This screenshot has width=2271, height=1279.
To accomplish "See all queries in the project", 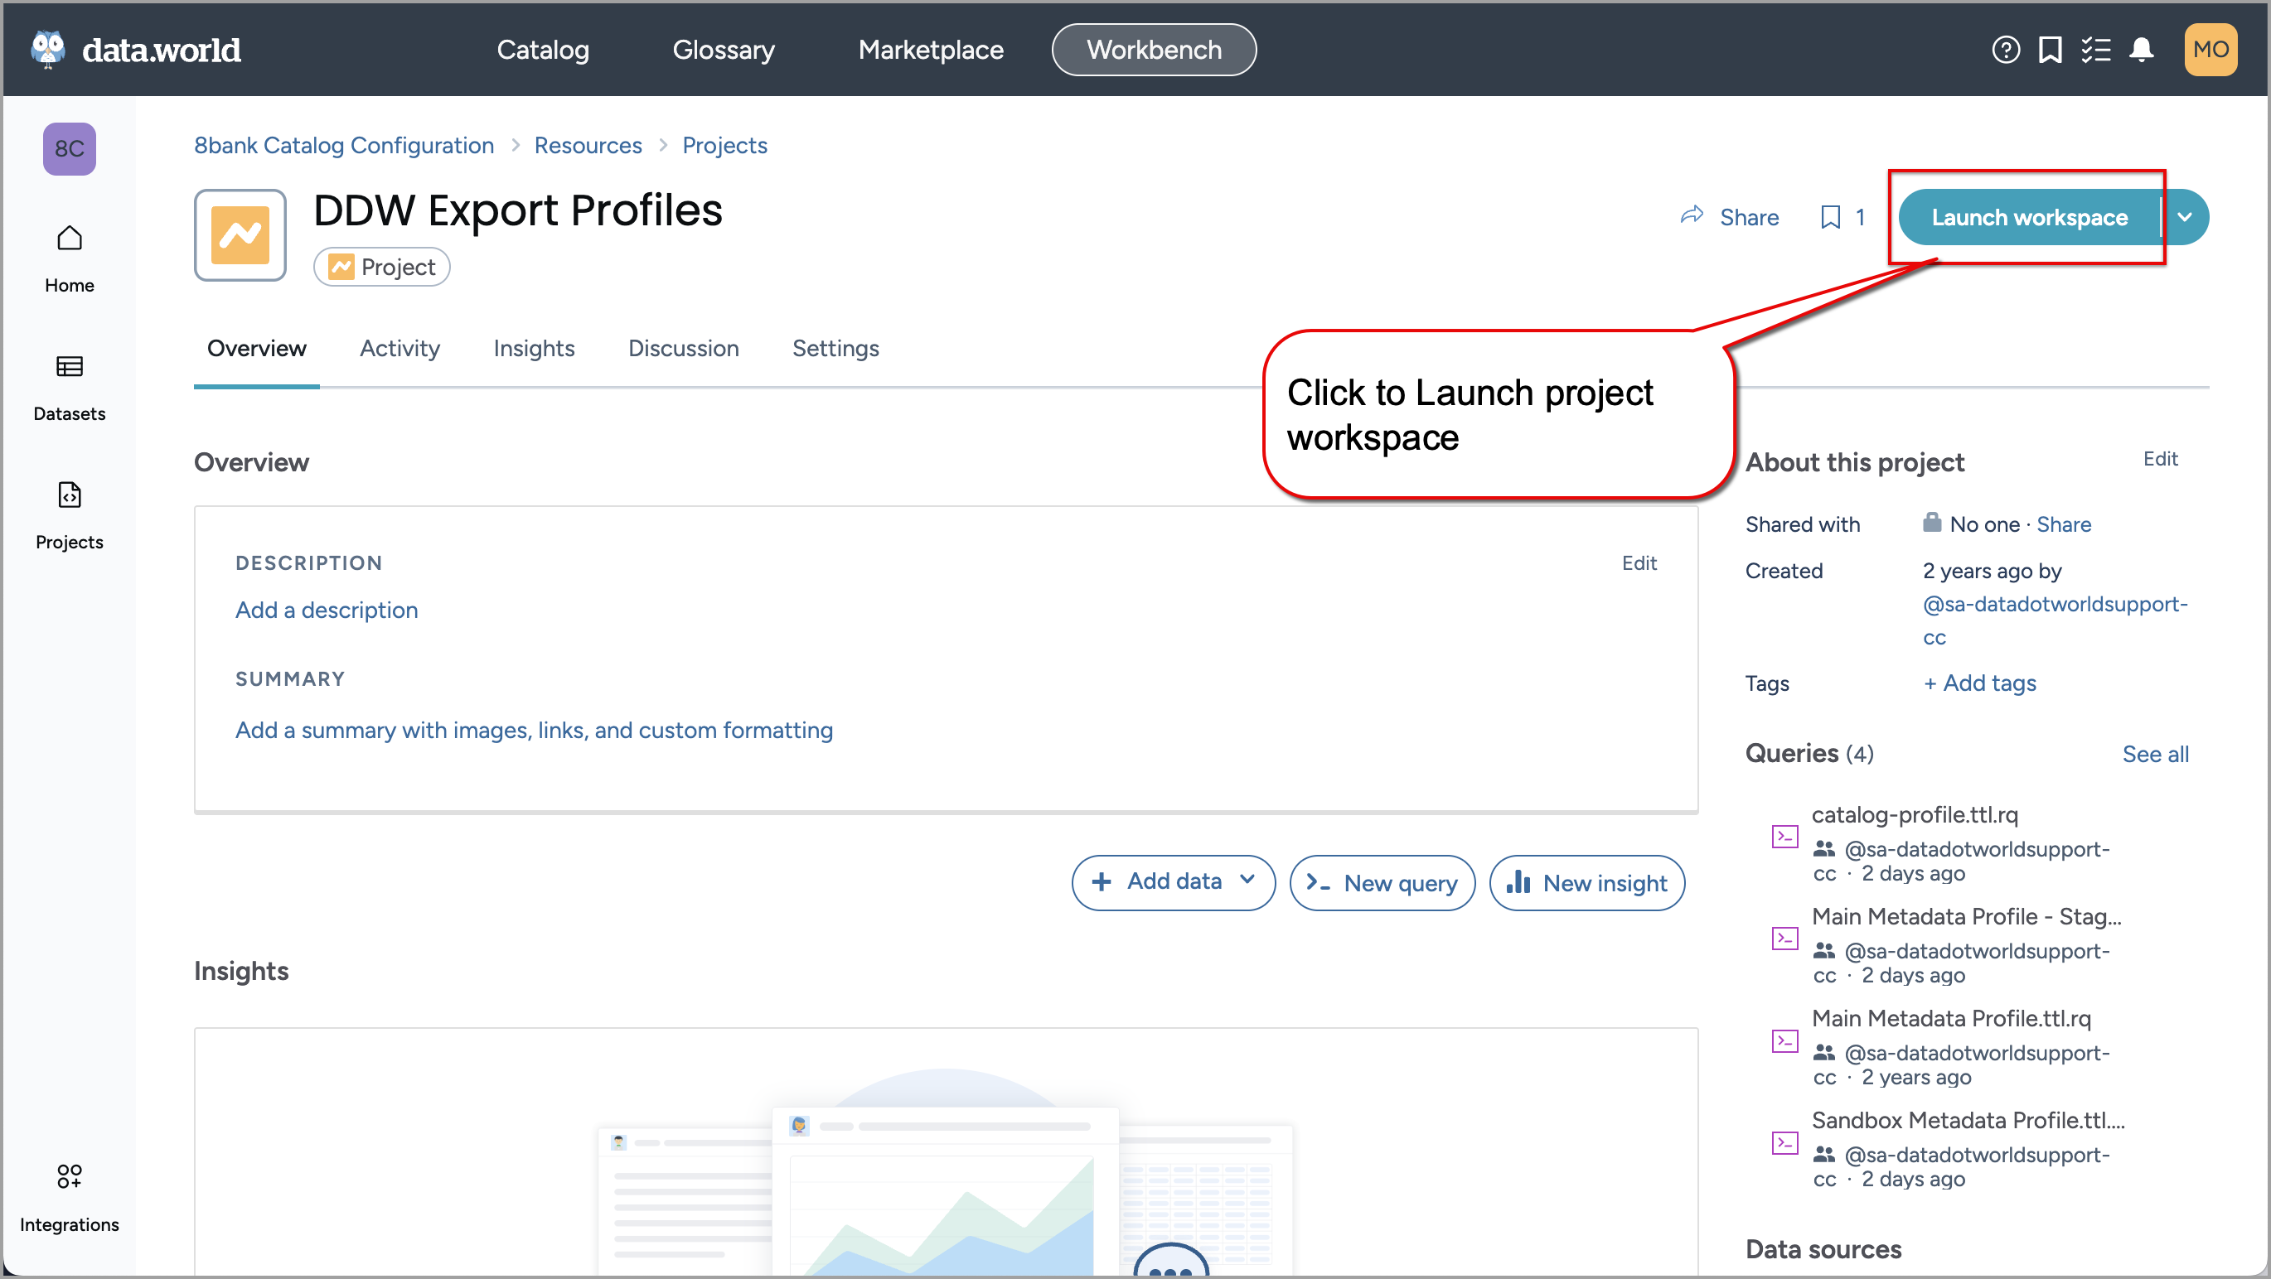I will [2157, 754].
